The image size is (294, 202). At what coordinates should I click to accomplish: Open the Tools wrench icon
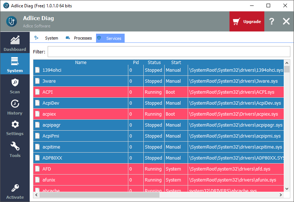15,146
